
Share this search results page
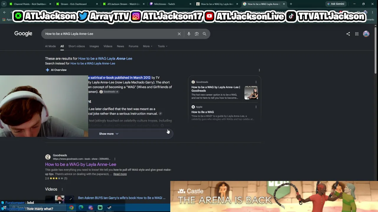[x=348, y=34]
